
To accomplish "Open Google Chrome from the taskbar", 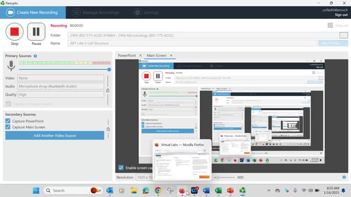I will tap(158, 190).
